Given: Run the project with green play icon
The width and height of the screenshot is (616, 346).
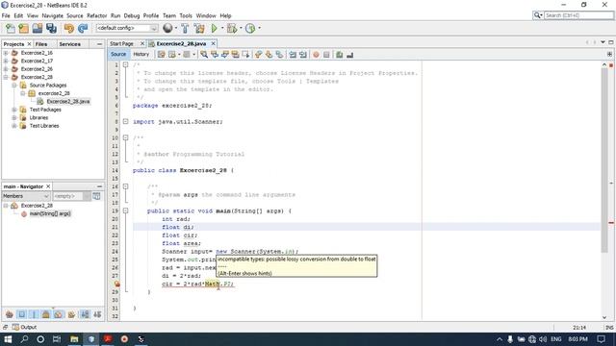Looking at the screenshot, I should (214, 28).
